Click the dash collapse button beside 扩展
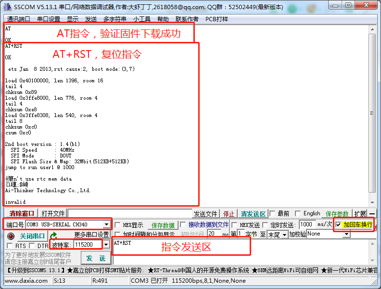The height and width of the screenshot is (289, 381). 372,214
